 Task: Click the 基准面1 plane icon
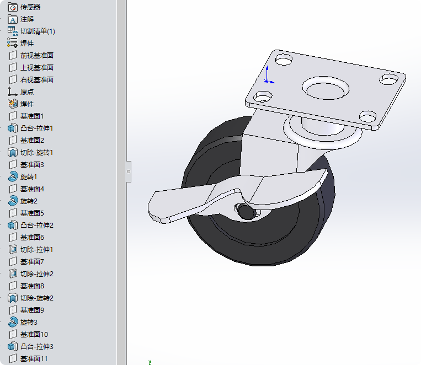pos(13,116)
